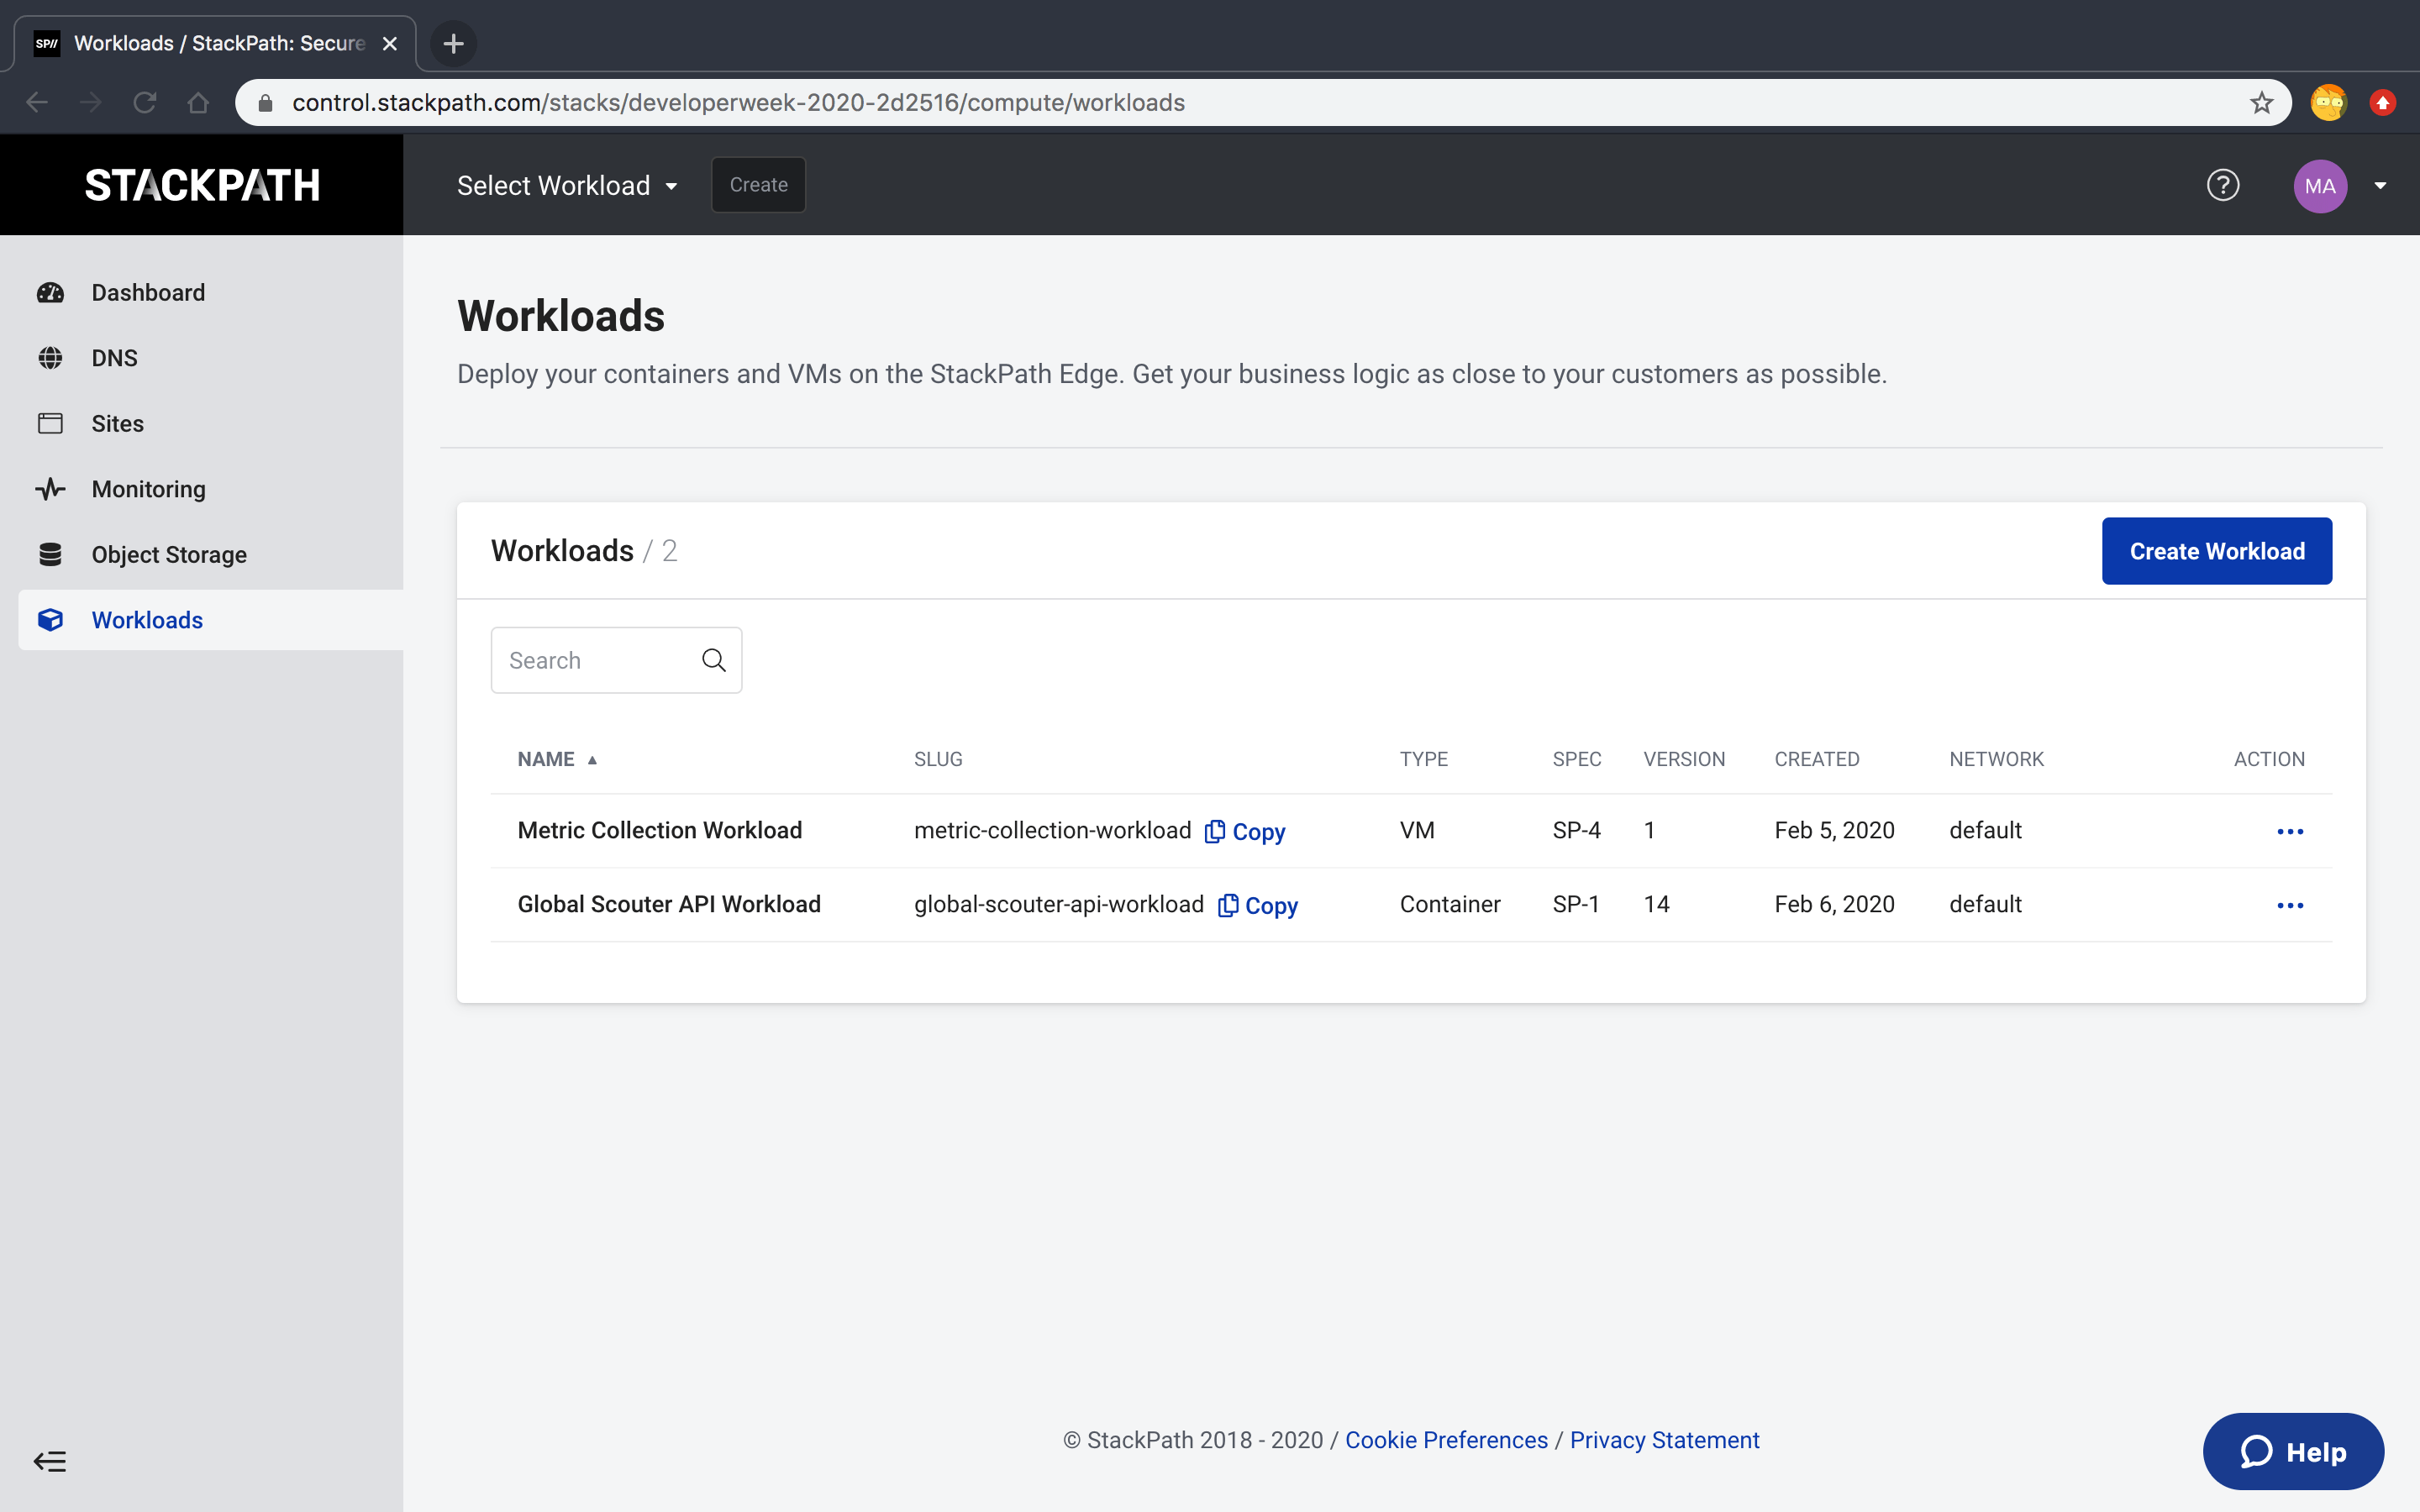Click the Create button in top bar
This screenshot has width=2420, height=1512.
pos(758,185)
